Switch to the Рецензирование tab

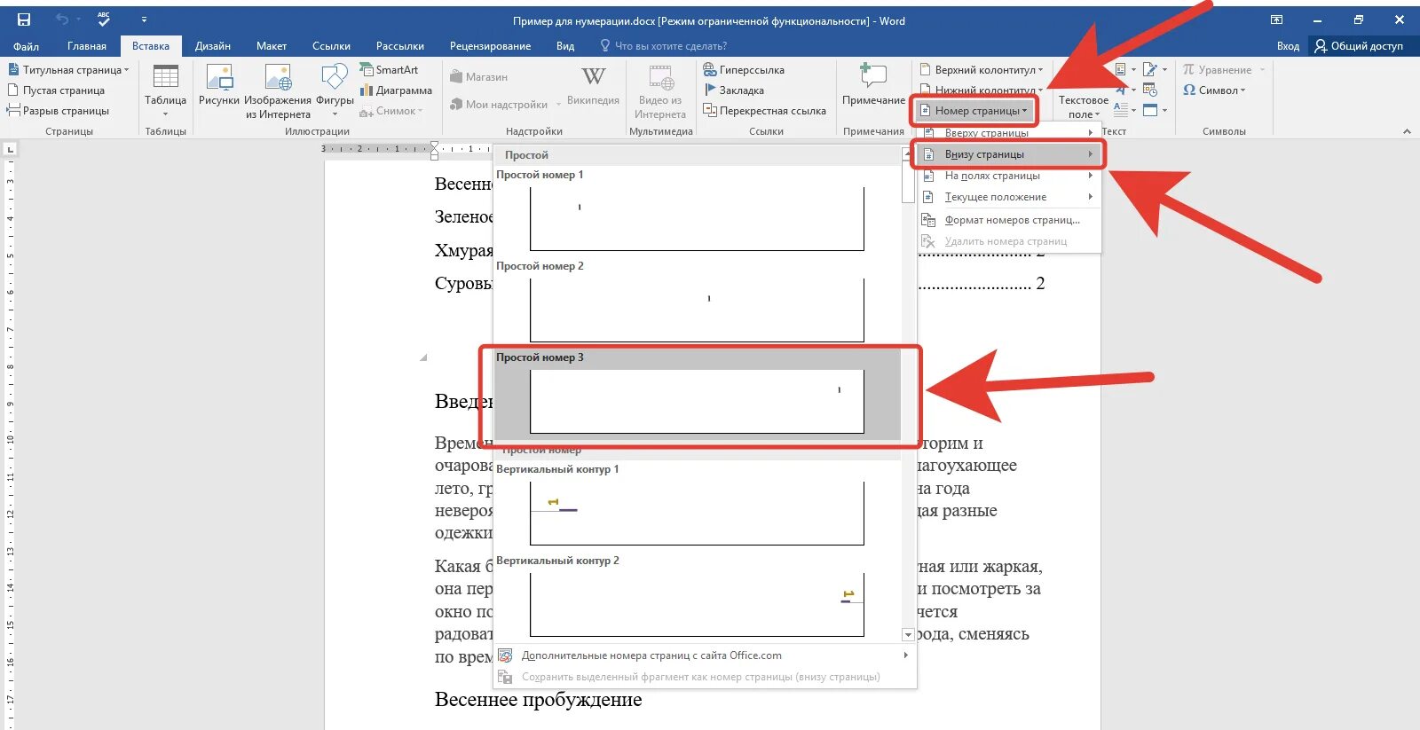coord(490,46)
